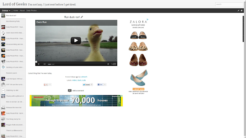Viewport: 246px width, 138px height.
Task: Open video settings gear icon
Action: pos(108,64)
